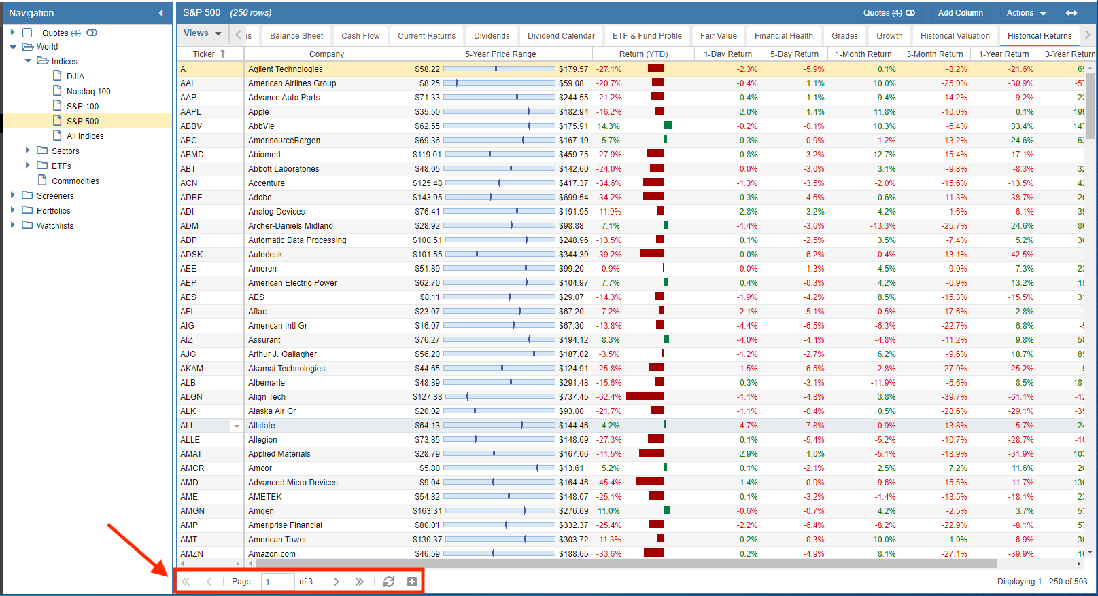Collapse the Navigation panel arrow
This screenshot has width=1098, height=596.
[160, 13]
